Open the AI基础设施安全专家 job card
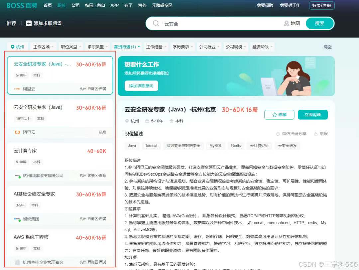The height and width of the screenshot is (270, 359). (x=60, y=205)
